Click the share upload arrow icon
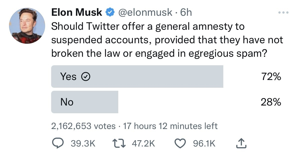 coord(241,143)
